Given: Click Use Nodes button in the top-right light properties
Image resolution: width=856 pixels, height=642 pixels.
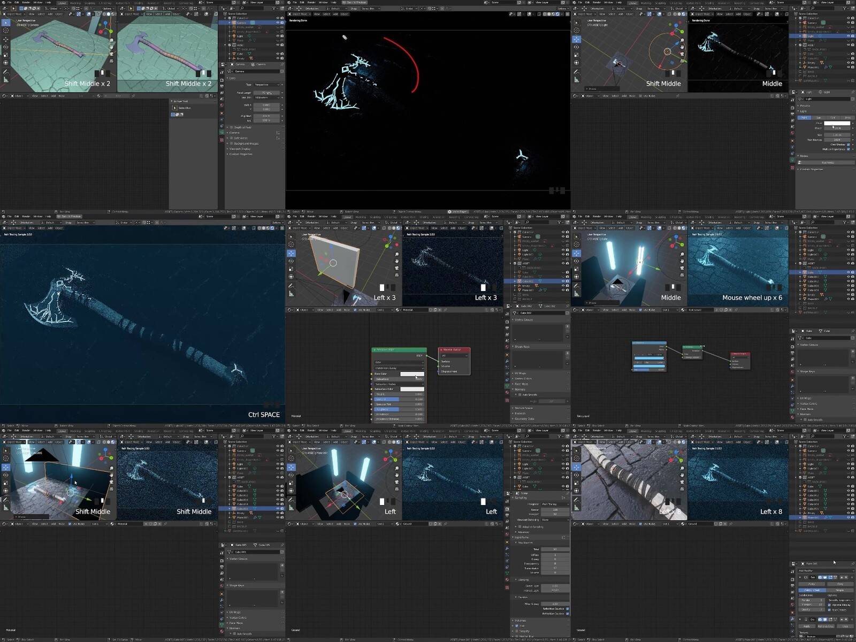Looking at the screenshot, I should (x=827, y=162).
